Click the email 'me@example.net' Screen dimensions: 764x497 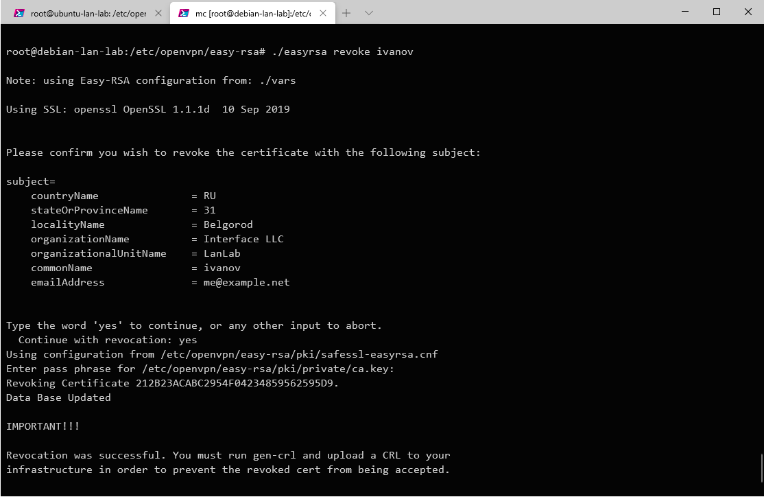tap(246, 282)
